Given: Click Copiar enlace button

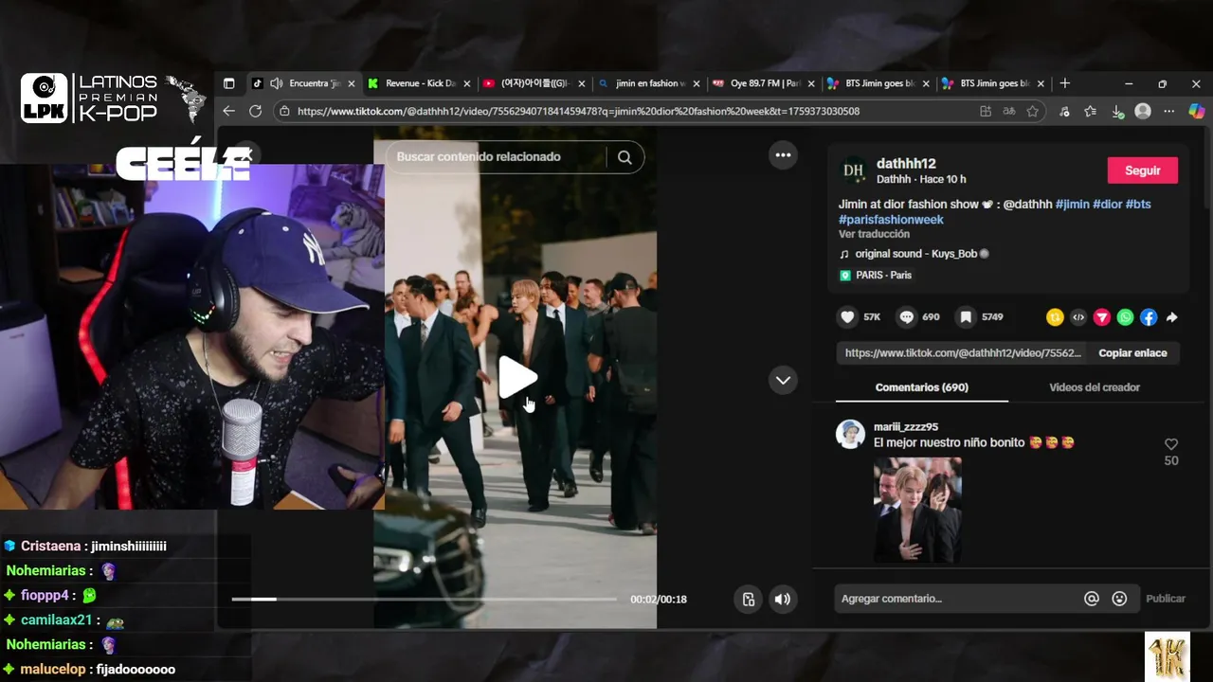Looking at the screenshot, I should coord(1132,352).
